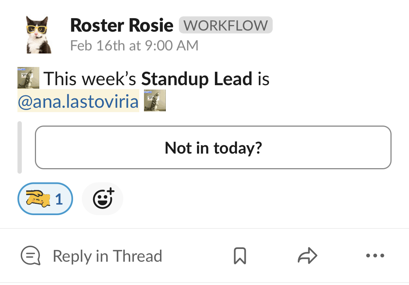Viewport: 409px width, 285px height.
Task: Select the Reply in Thread text
Action: coord(108,256)
